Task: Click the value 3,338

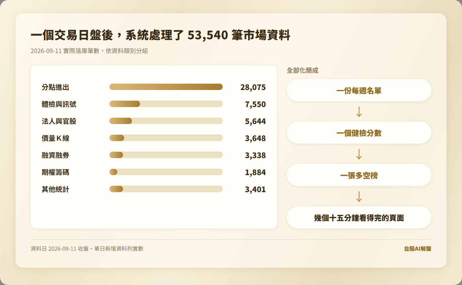Action: (x=255, y=155)
